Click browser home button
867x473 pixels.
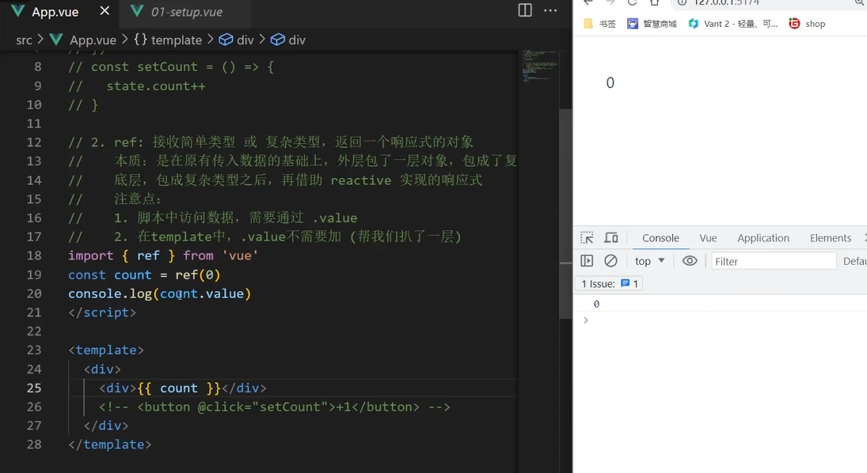point(654,2)
